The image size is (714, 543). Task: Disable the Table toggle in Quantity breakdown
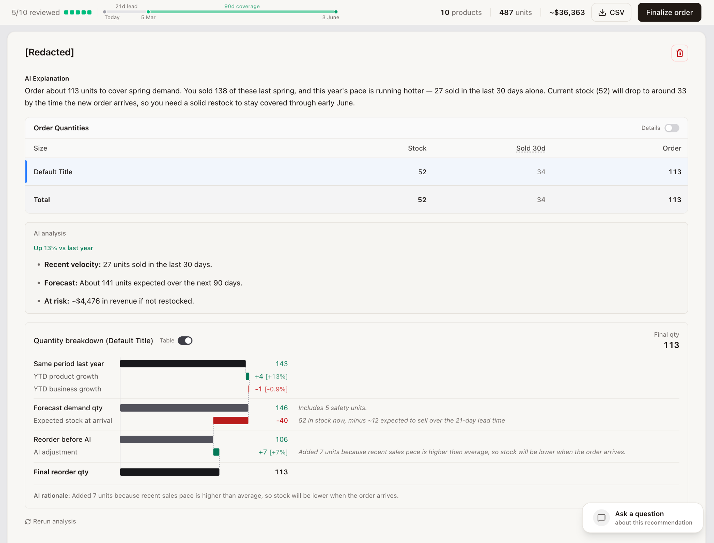tap(185, 341)
